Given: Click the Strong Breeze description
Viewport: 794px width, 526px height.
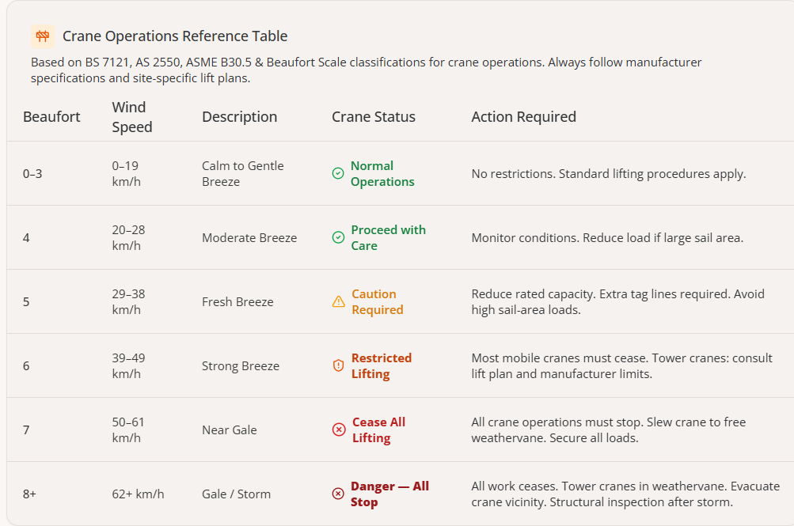Looking at the screenshot, I should coord(241,365).
